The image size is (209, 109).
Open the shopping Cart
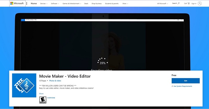pos(187,4)
